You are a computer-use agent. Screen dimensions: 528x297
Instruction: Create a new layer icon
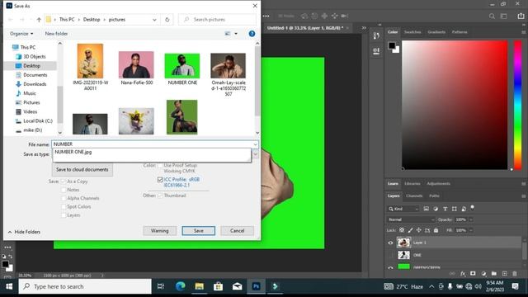point(504,274)
